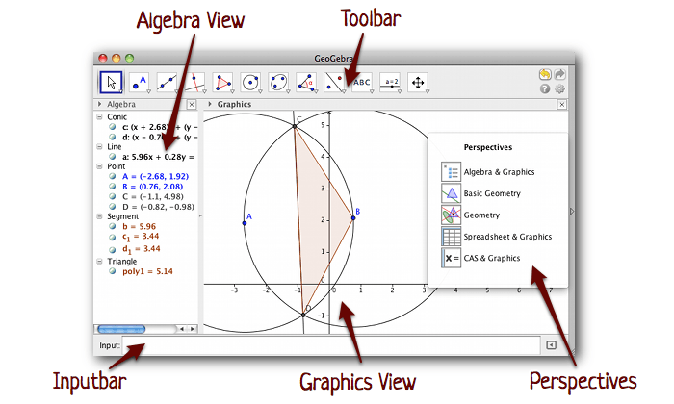Viewport: 674px width, 404px height.
Task: Toggle visibility of point C
Action: click(113, 196)
